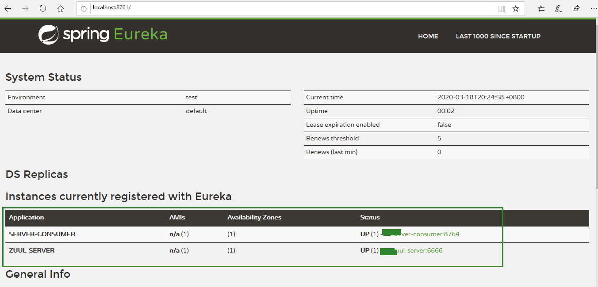Image resolution: width=598 pixels, height=287 pixels.
Task: Go back to the previous page
Action: pos(8,8)
